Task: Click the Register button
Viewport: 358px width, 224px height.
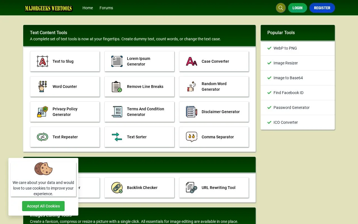Action: click(x=322, y=8)
